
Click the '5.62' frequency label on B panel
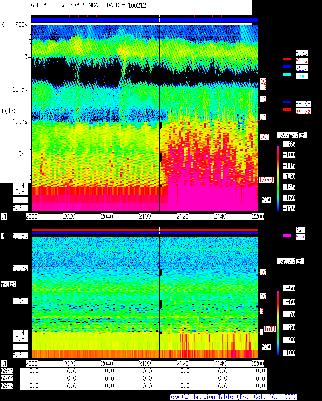19,355
